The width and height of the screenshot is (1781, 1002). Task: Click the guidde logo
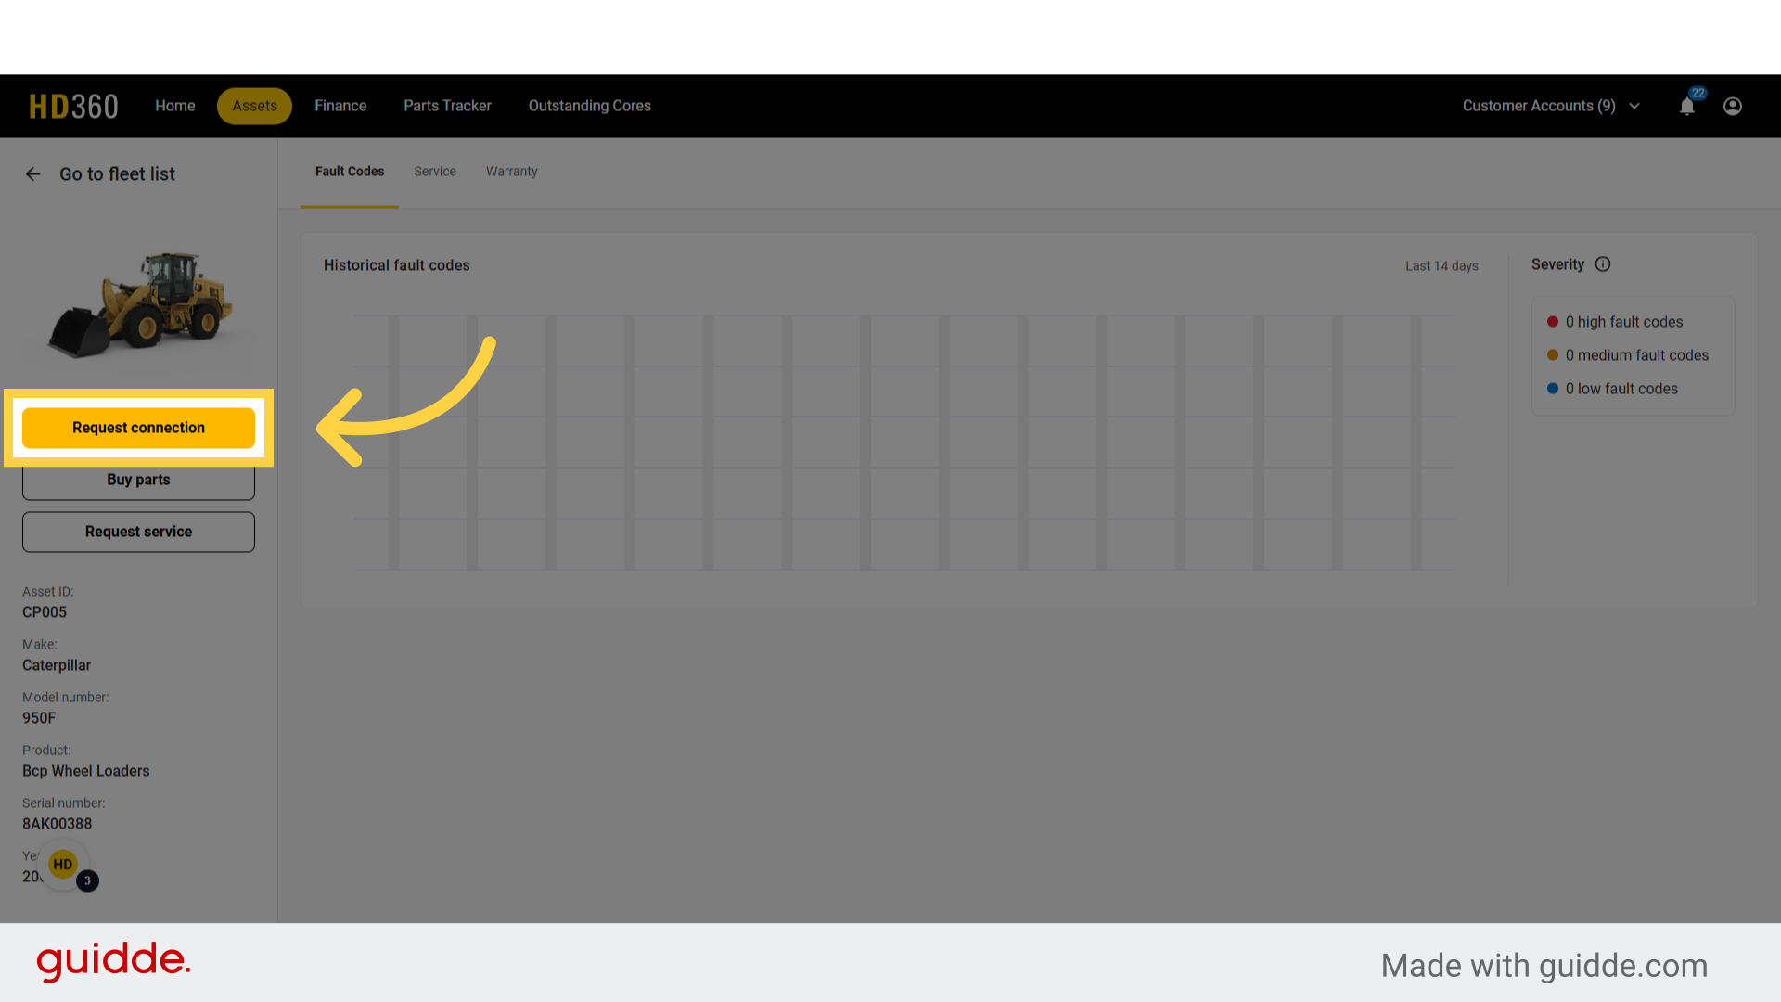click(113, 961)
